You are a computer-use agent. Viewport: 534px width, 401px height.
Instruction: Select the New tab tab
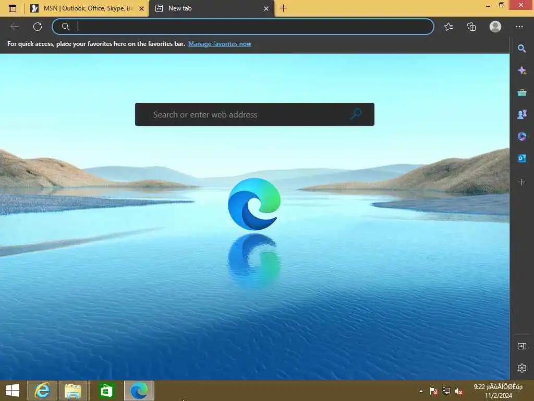[212, 8]
